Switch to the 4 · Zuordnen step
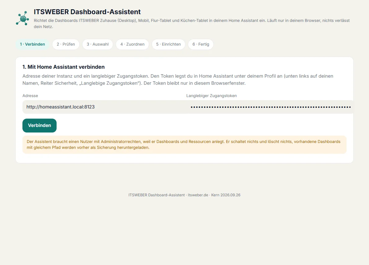Image resolution: width=369 pixels, height=265 pixels. 132,44
